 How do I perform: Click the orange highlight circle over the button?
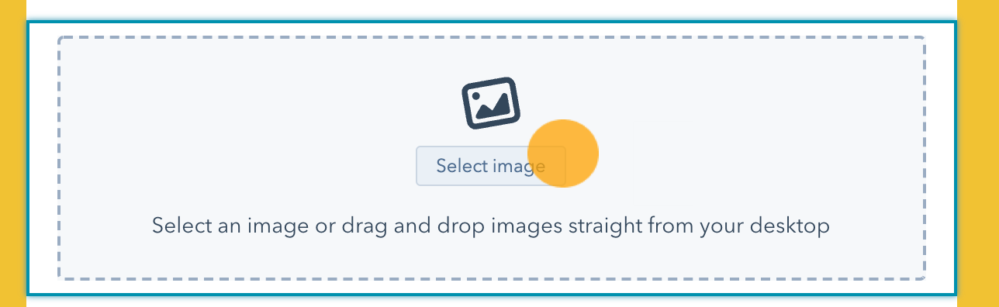click(x=563, y=153)
